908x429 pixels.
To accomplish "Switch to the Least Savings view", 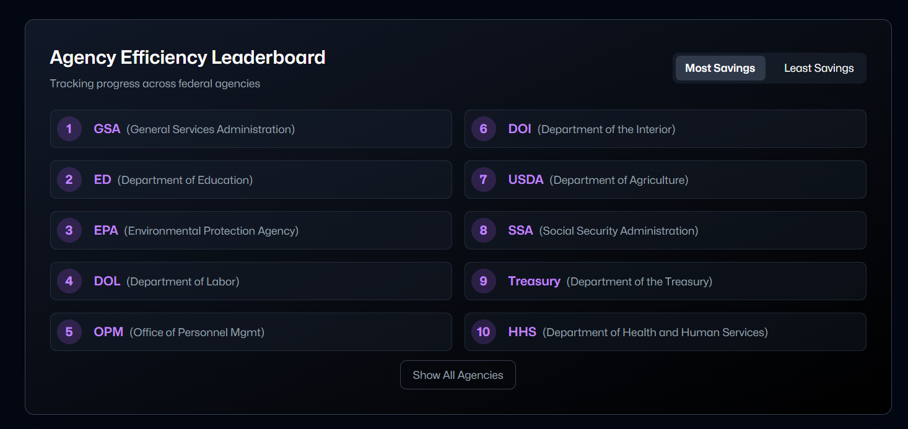I will click(819, 68).
